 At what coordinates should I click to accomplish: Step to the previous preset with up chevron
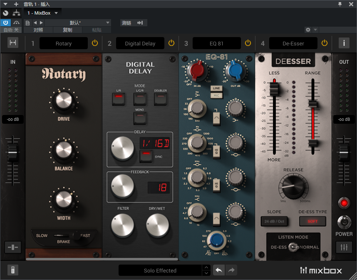click(206, 267)
